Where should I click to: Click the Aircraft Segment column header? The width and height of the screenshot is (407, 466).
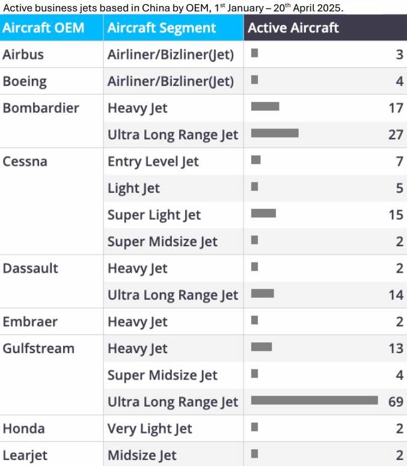174,28
